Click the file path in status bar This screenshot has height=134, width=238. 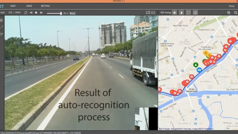coord(40,133)
